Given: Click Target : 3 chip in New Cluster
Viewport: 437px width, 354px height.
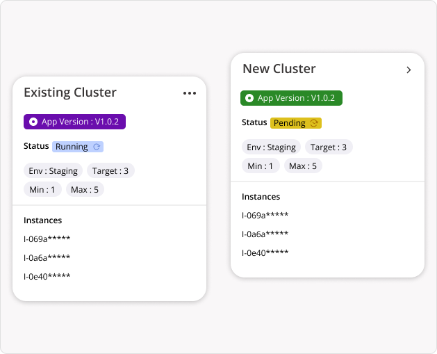Looking at the screenshot, I should click(329, 147).
